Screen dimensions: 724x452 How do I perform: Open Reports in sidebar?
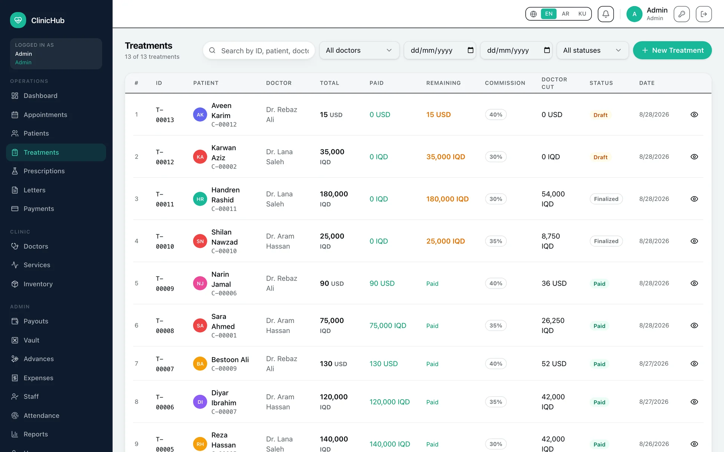coord(56,434)
